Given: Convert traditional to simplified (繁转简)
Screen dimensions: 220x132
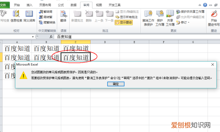Looking at the screenshot, I should [x=45, y=12].
